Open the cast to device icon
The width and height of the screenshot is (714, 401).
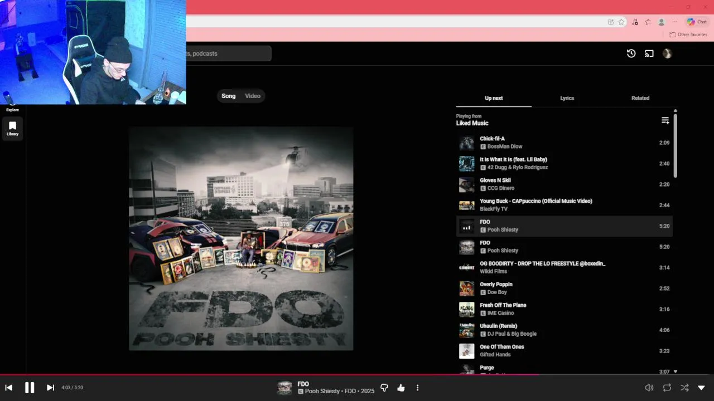pyautogui.click(x=649, y=53)
